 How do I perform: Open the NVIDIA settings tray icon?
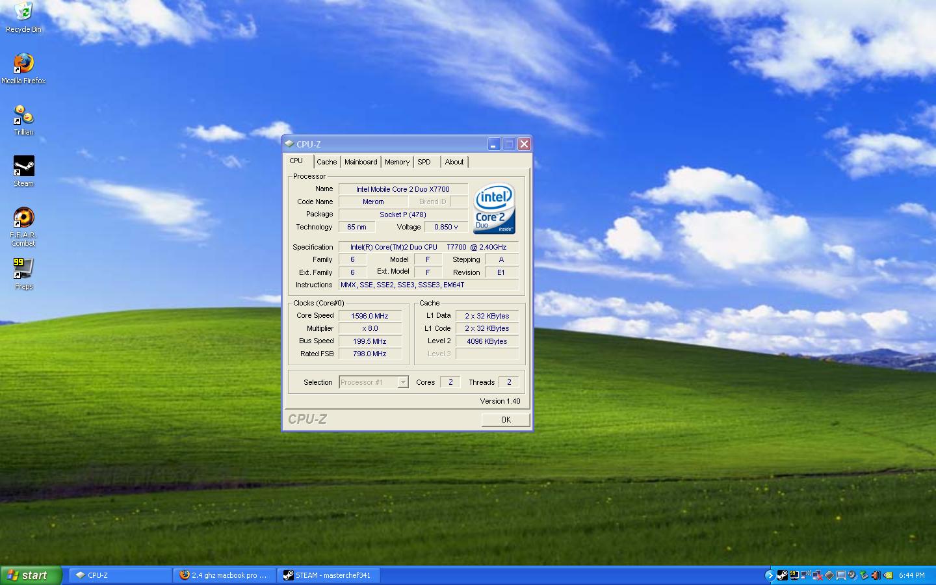click(x=887, y=575)
